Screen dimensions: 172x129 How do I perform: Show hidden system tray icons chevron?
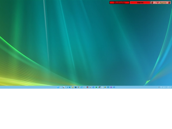tap(157, 87)
